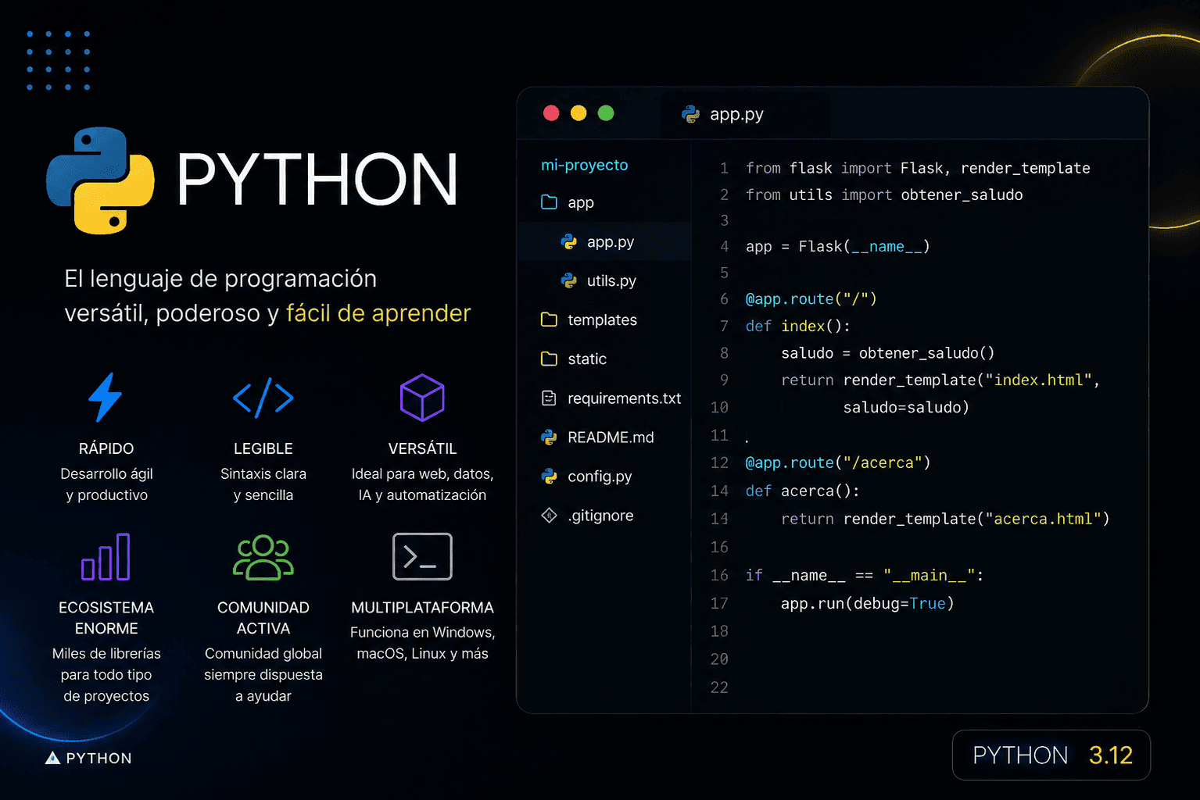Click the people COMUNIDAD ACTIVA icon
Screen dimensions: 1200x800
[x=263, y=557]
